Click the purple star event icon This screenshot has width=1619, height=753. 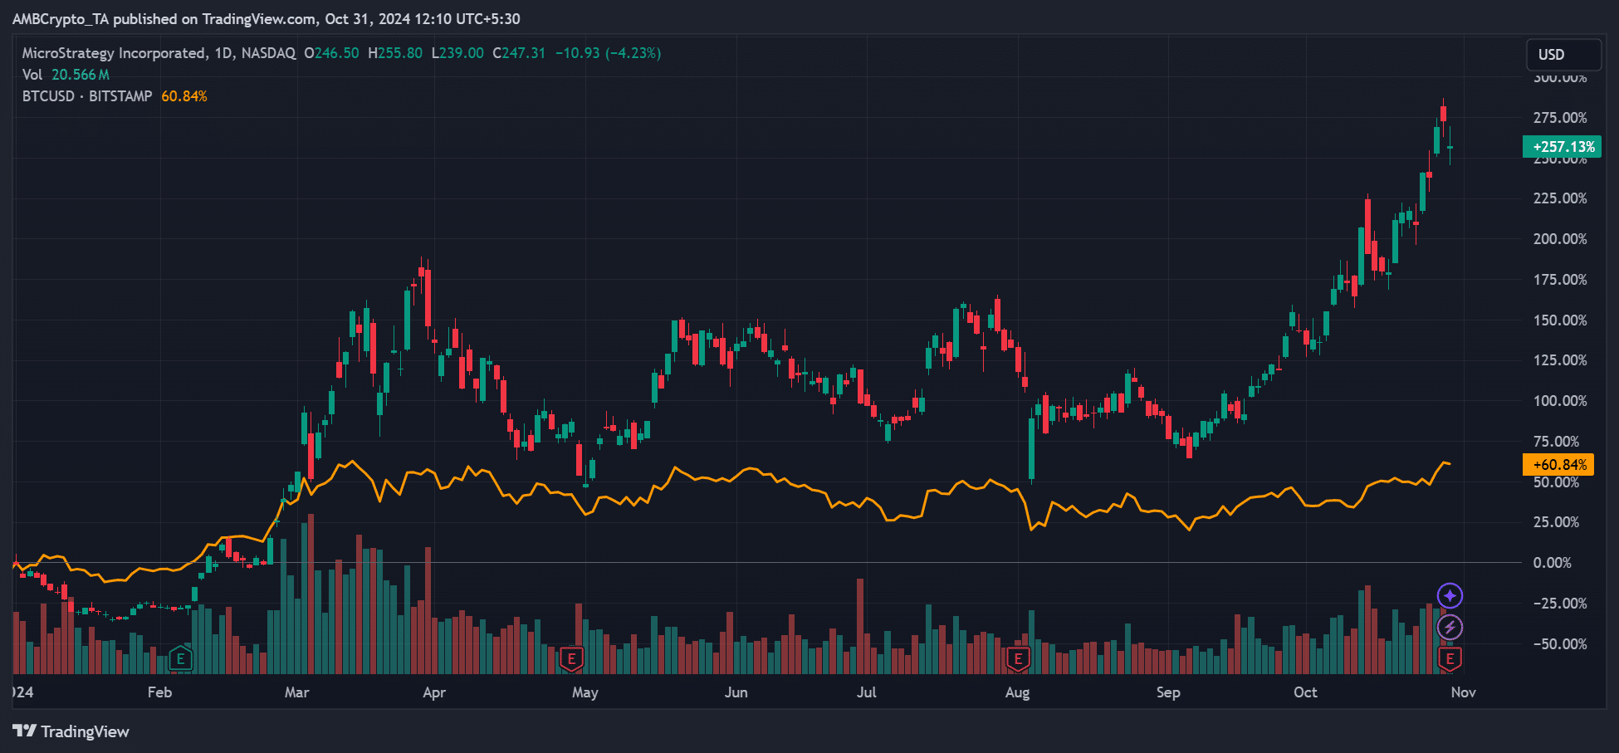(x=1450, y=596)
